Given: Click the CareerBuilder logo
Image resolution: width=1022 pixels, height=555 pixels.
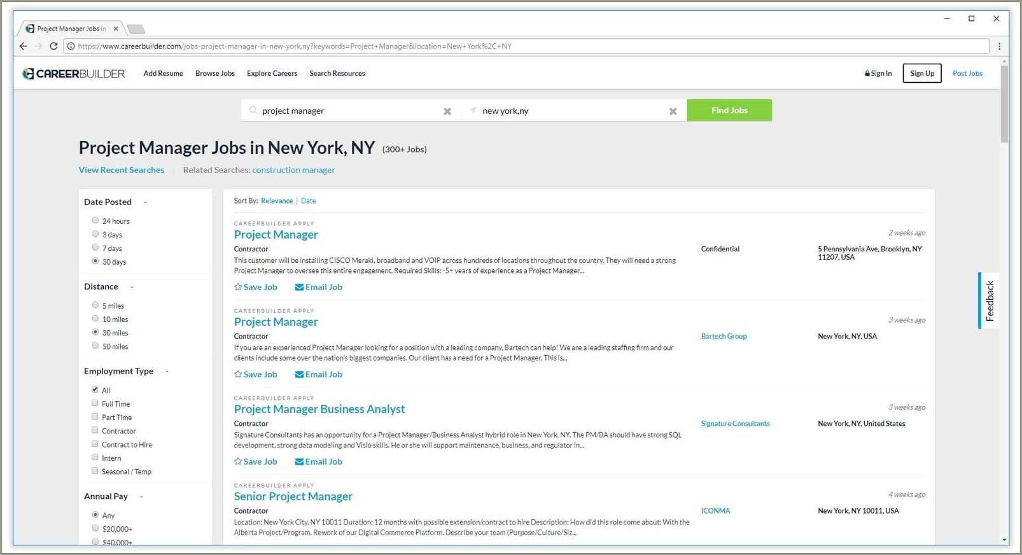Looking at the screenshot, I should 74,74.
